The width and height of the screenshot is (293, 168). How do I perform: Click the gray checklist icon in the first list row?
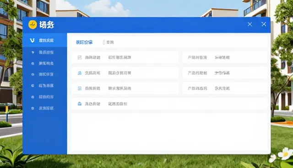(80, 58)
